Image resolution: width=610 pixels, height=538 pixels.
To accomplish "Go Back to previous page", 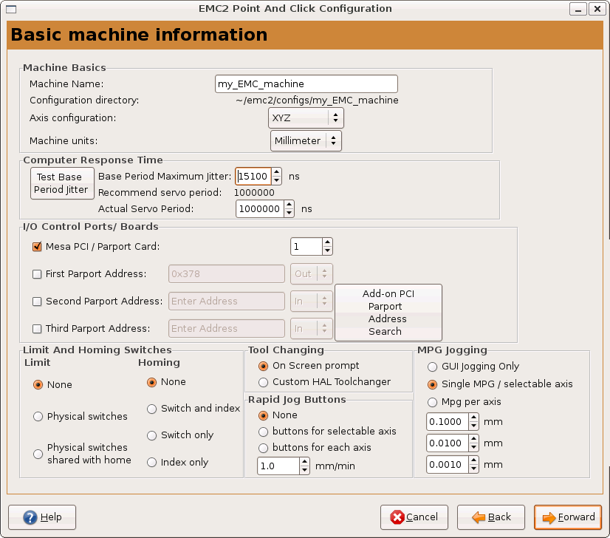I will [x=491, y=517].
